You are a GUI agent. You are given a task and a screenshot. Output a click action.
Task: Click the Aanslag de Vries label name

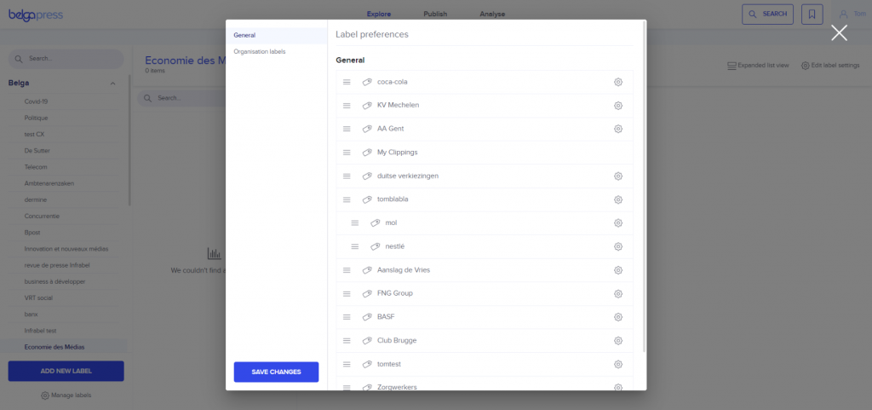[403, 270]
